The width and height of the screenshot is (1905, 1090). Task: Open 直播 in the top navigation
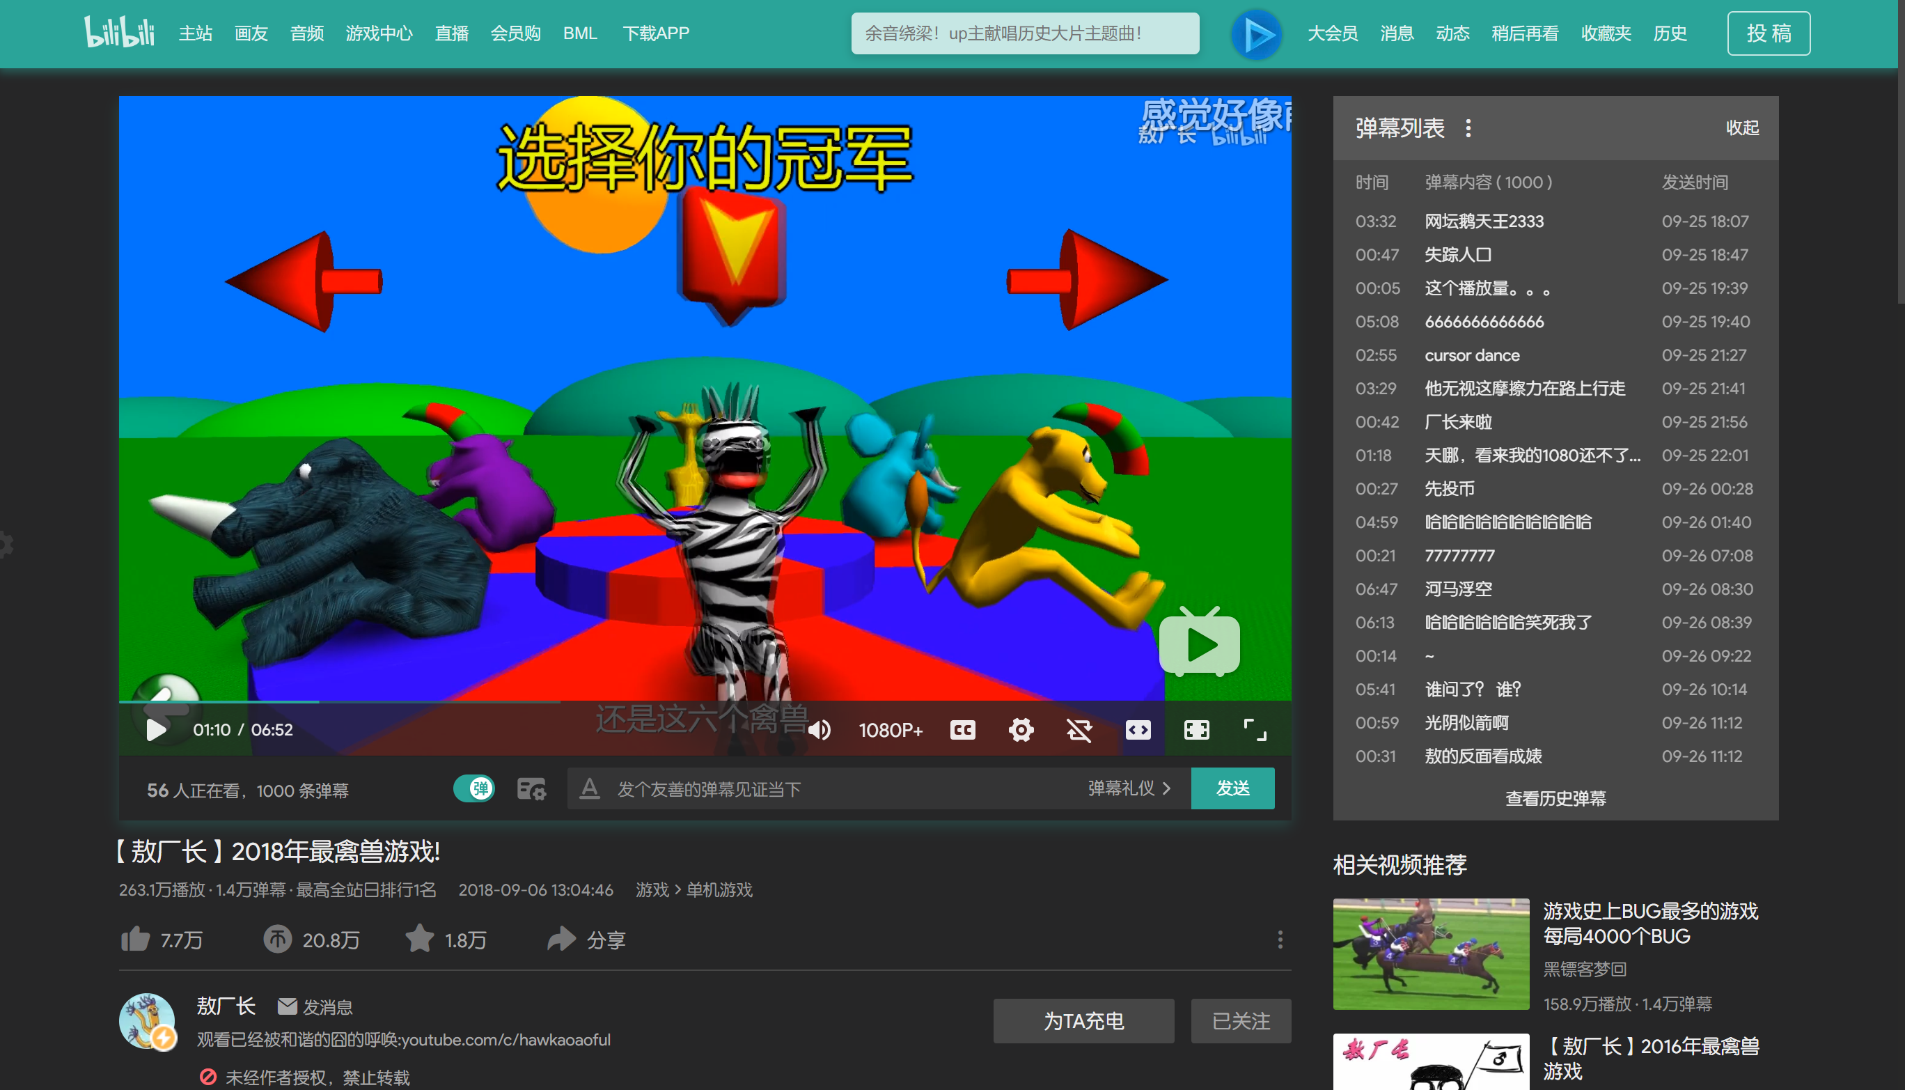[x=452, y=33]
